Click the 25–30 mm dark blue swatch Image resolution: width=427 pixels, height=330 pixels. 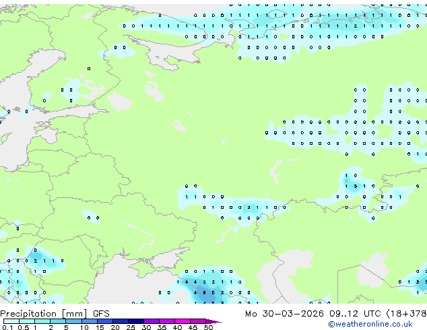(x=135, y=321)
